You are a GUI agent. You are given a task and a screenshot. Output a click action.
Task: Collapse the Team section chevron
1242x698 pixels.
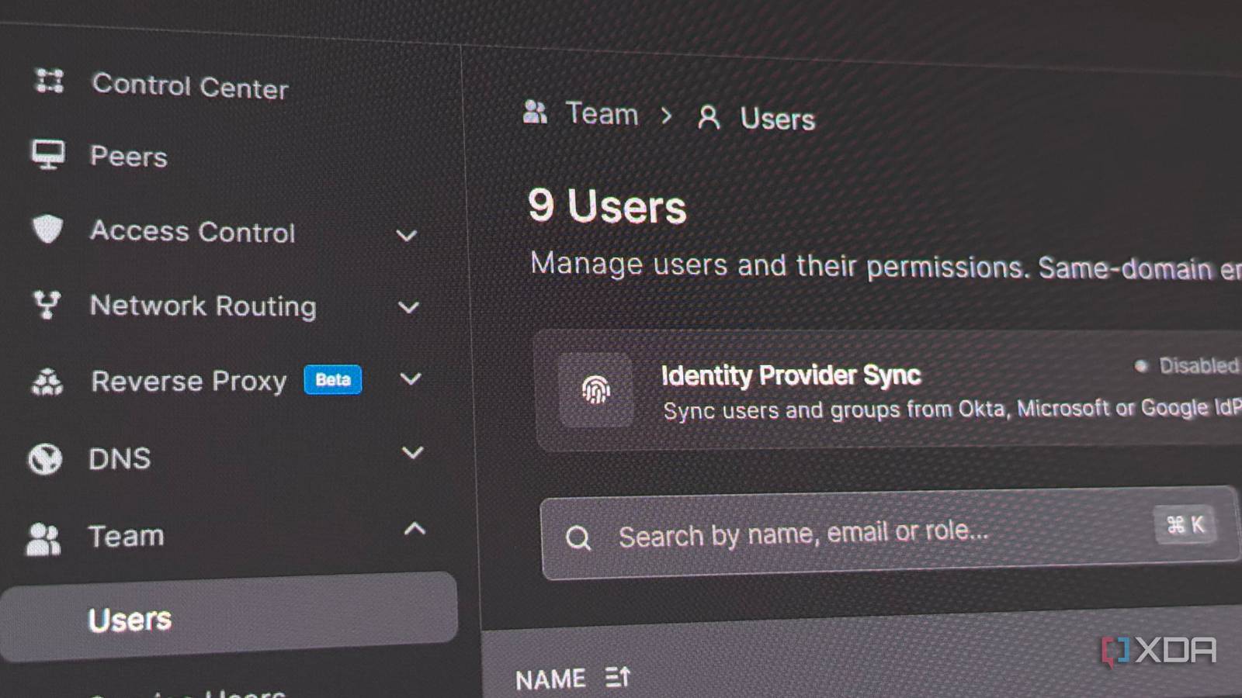click(x=415, y=529)
